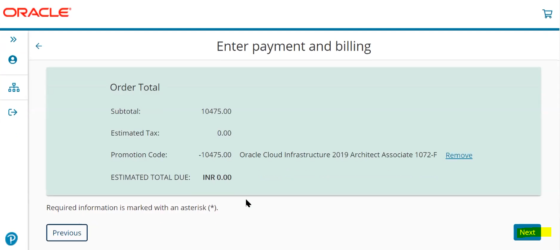The height and width of the screenshot is (250, 560).
Task: Click the Next button
Action: (527, 232)
